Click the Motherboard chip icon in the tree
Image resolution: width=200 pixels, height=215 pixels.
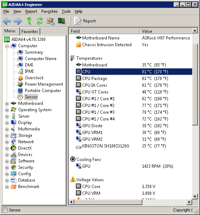(x=14, y=103)
